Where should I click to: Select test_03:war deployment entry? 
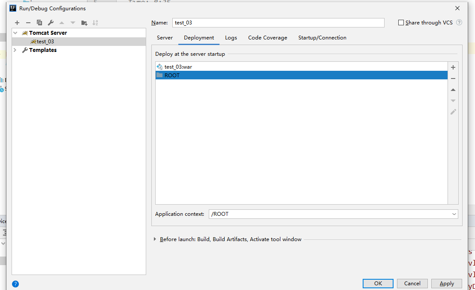tap(301, 66)
